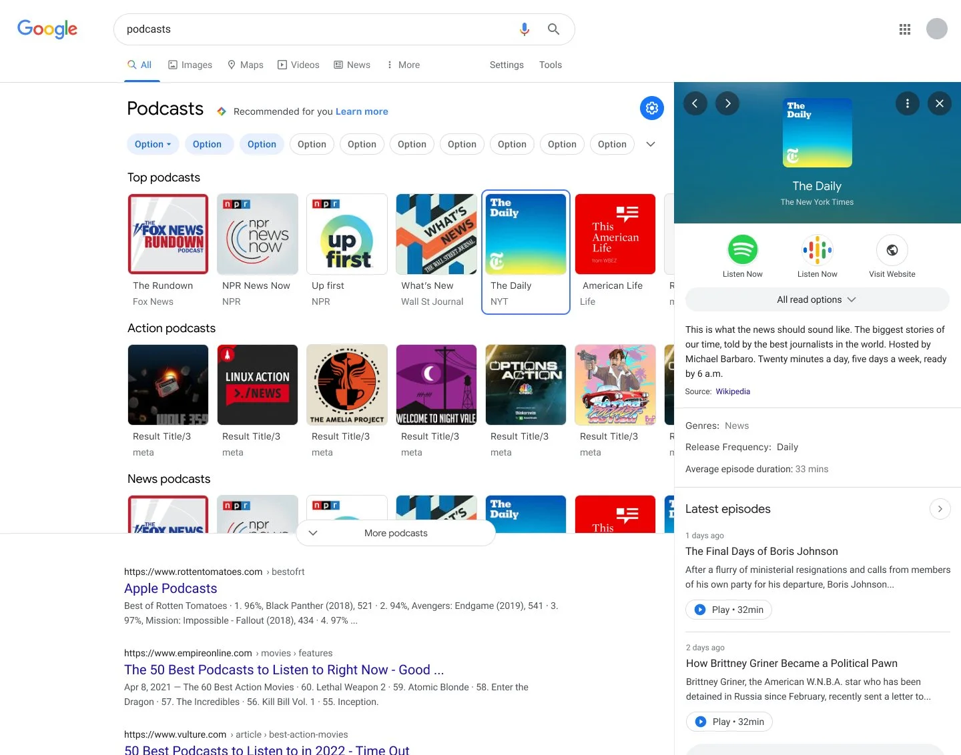
Task: Click the Google logo
Action: click(x=47, y=29)
